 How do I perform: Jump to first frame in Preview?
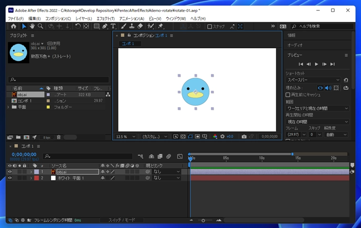point(301,64)
